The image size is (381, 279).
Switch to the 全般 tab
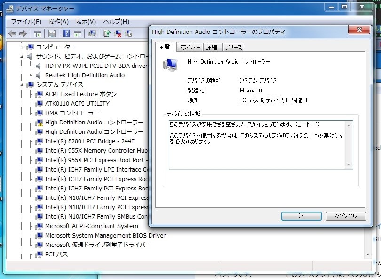coord(165,47)
